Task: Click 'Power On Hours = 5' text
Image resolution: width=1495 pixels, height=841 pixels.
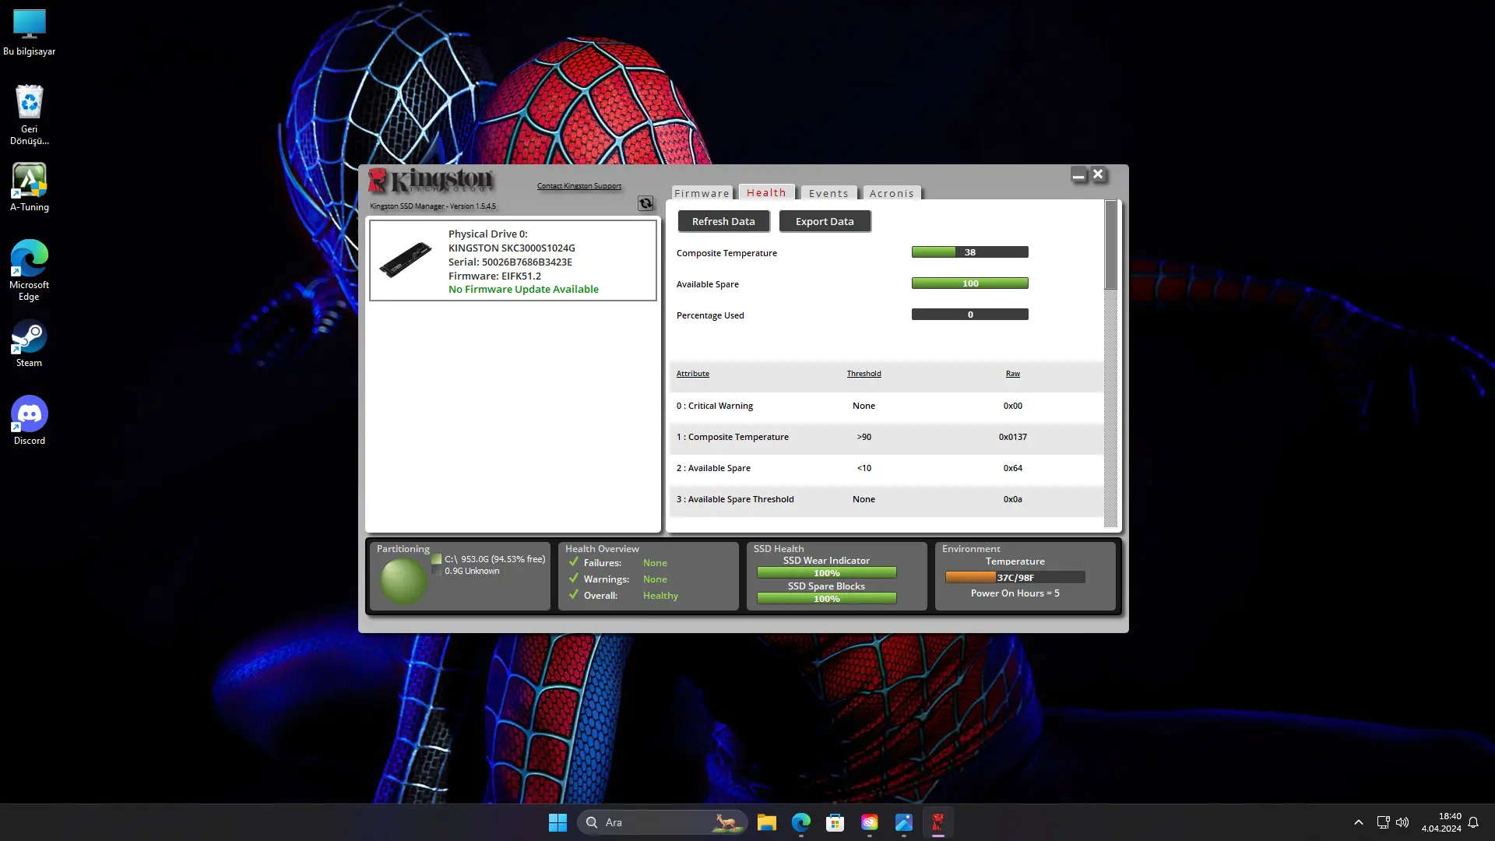Action: 1015,593
